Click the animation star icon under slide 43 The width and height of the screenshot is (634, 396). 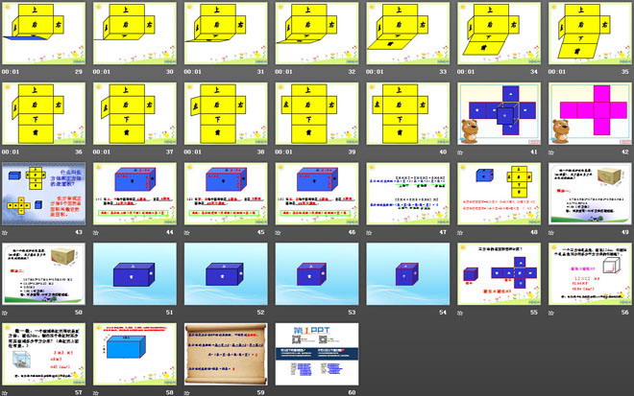click(x=6, y=232)
